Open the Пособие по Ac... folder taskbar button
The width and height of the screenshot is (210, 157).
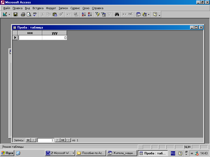click(x=91, y=153)
